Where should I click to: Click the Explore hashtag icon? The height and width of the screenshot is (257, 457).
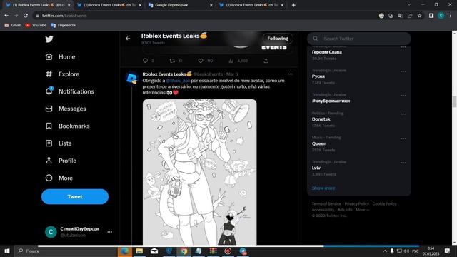[49, 74]
